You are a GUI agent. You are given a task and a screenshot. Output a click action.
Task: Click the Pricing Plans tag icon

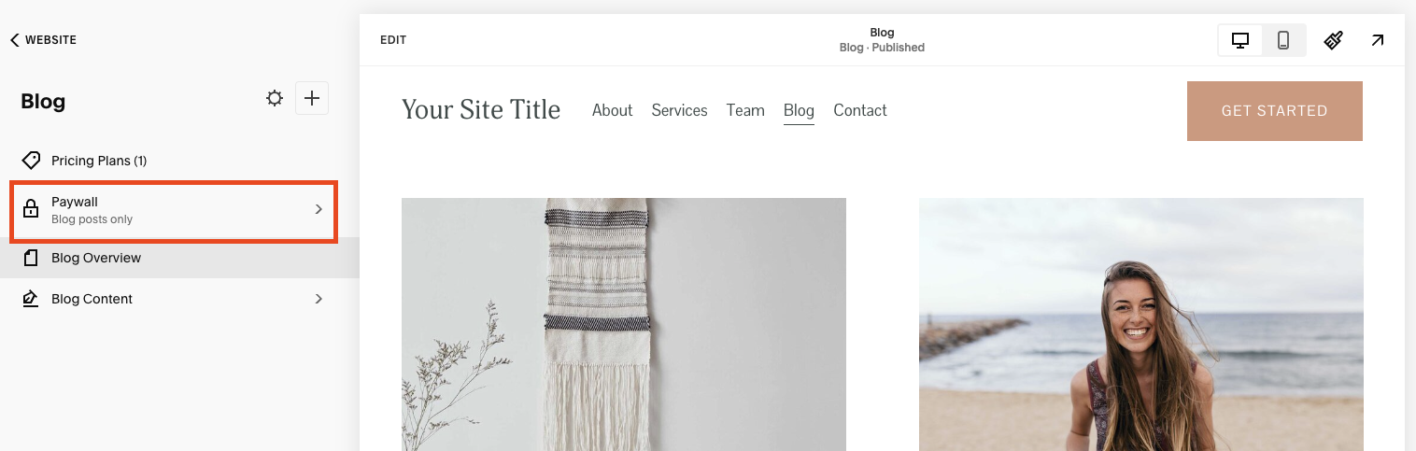point(31,161)
